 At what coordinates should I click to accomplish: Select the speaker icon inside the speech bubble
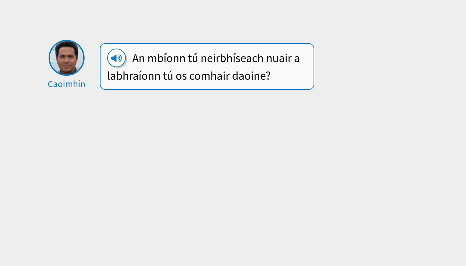pos(116,58)
